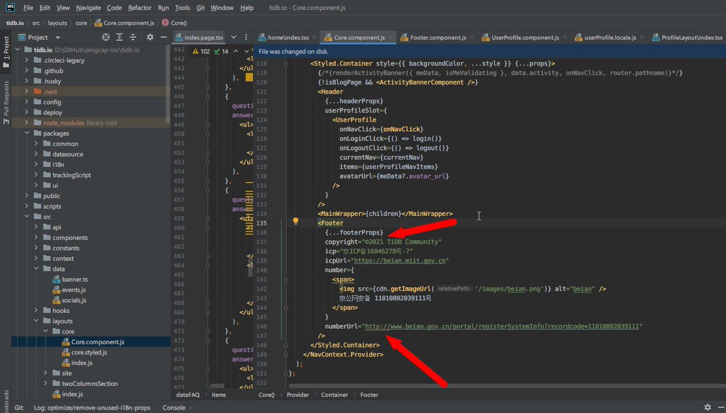726x413 pixels.
Task: Open the File menu
Action: point(28,8)
